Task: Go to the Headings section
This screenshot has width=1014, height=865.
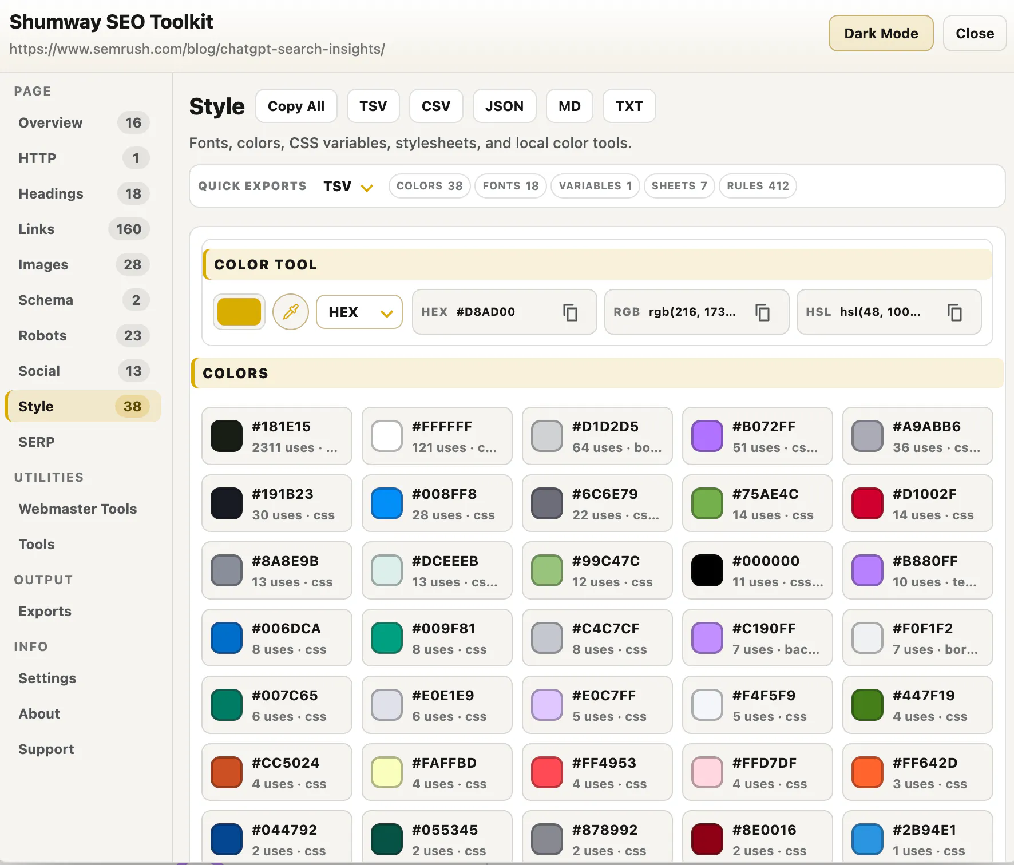Action: point(83,193)
